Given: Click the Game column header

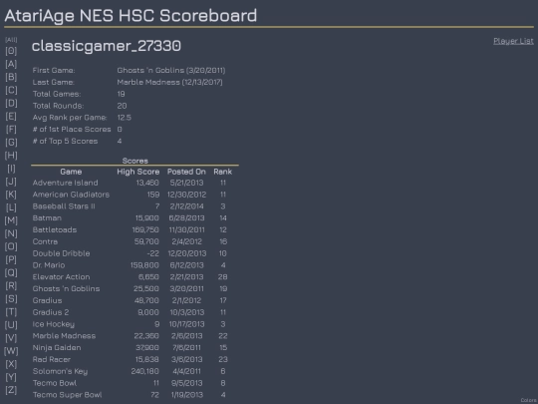Looking at the screenshot, I should pyautogui.click(x=71, y=172).
